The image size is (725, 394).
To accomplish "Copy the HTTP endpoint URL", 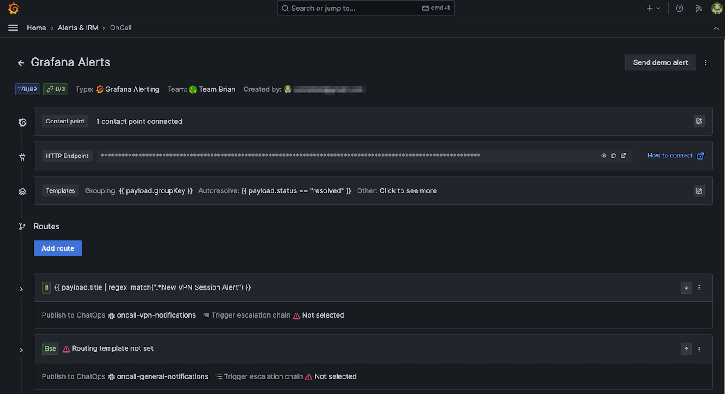I will click(x=614, y=156).
